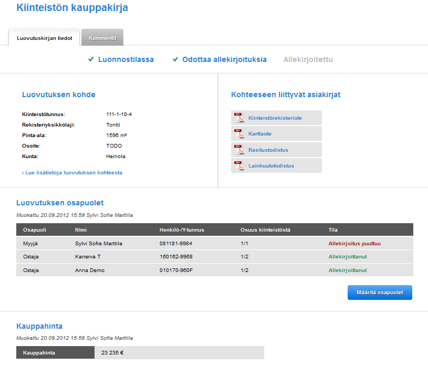Click the TODO address value

click(x=114, y=146)
